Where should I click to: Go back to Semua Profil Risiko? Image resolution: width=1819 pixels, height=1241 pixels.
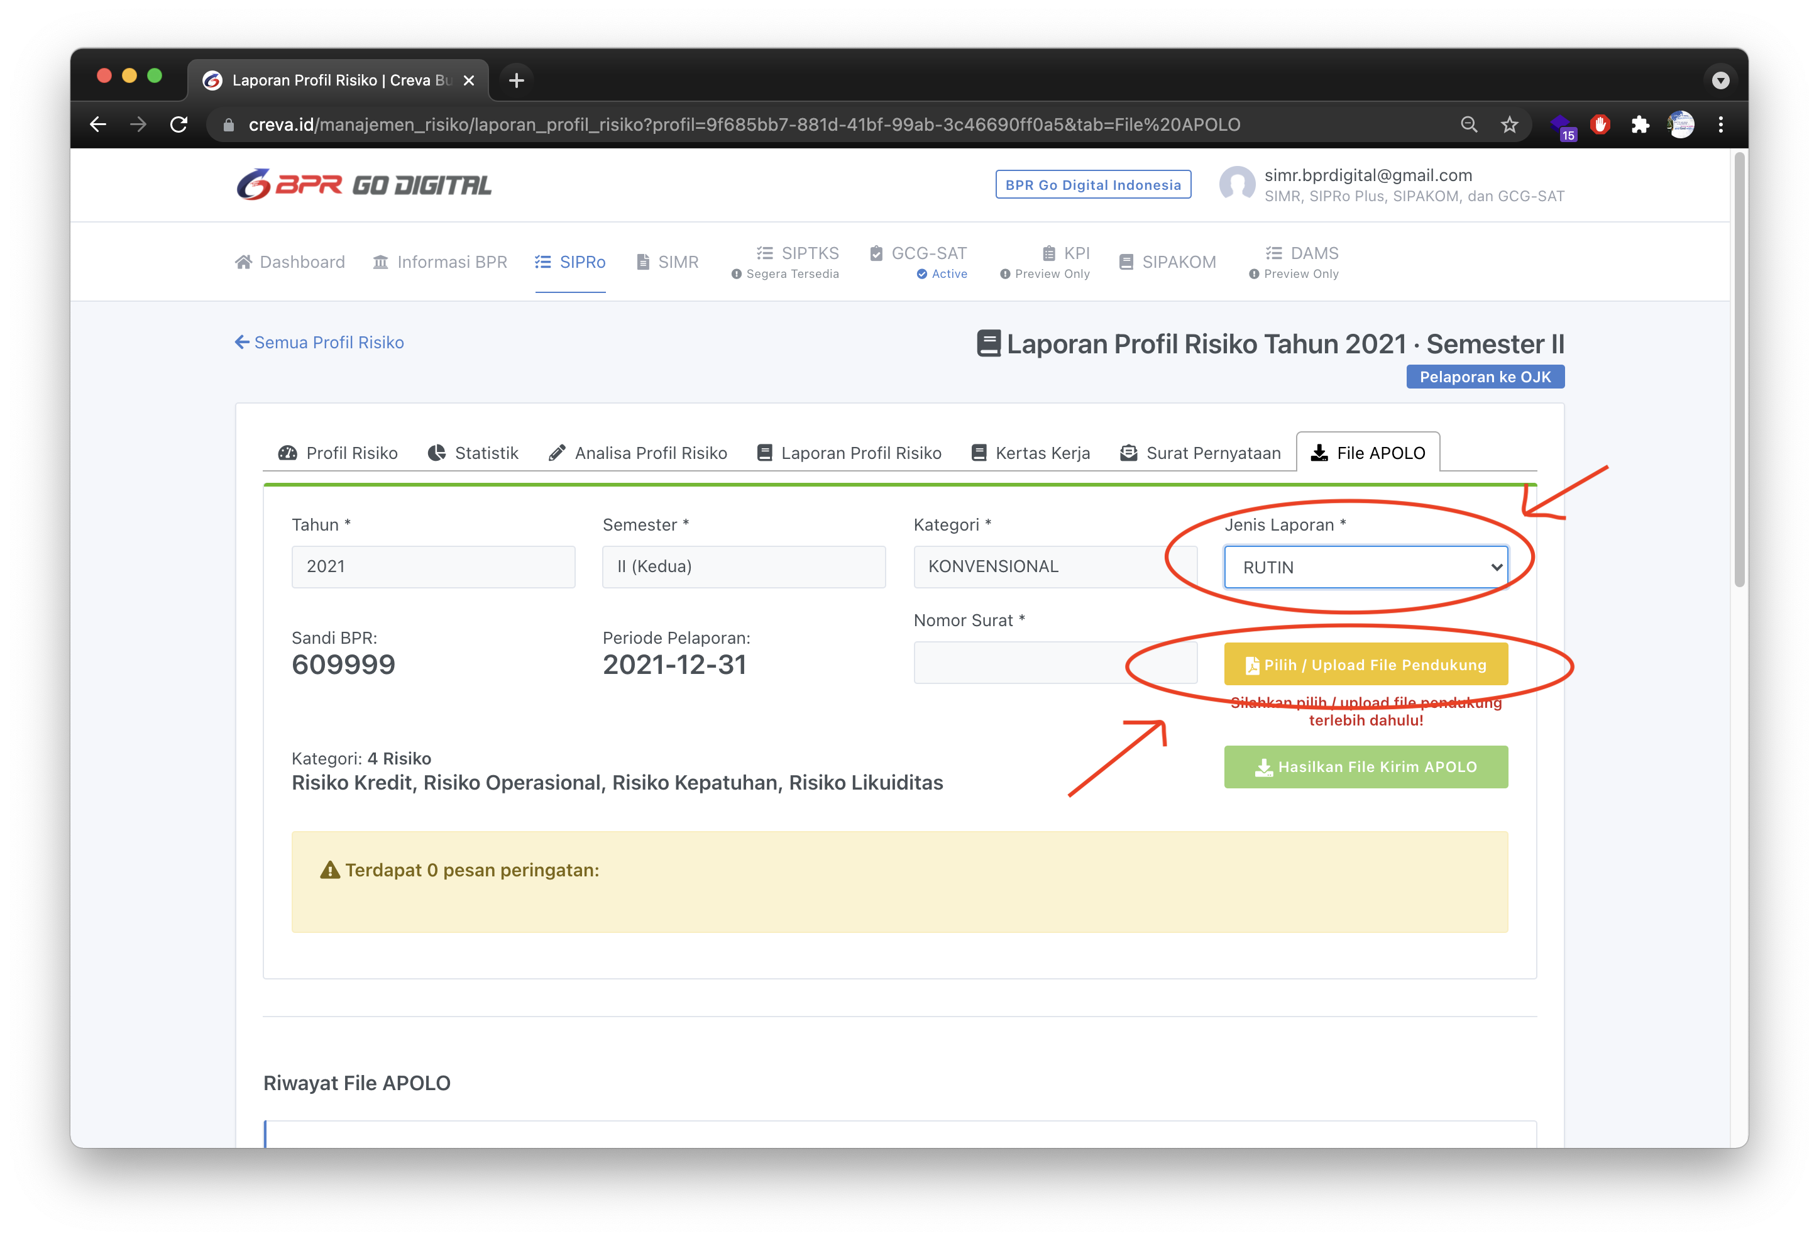(319, 342)
